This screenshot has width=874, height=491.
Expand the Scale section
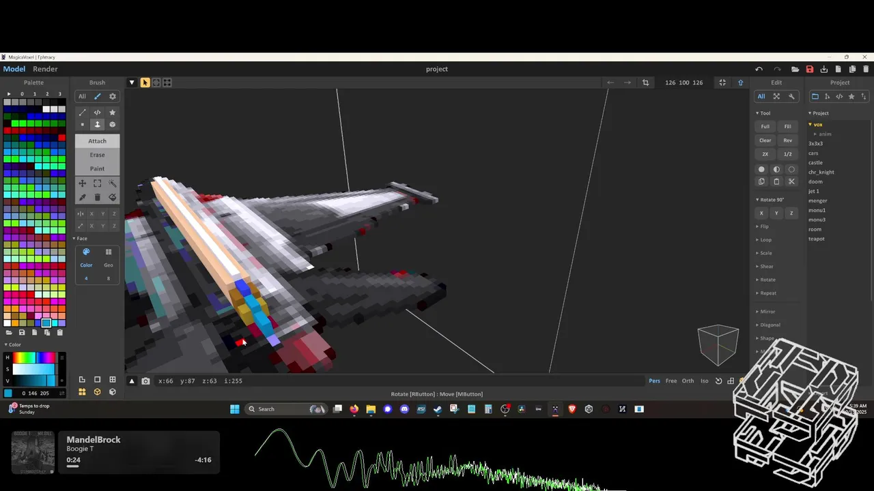pyautogui.click(x=764, y=253)
